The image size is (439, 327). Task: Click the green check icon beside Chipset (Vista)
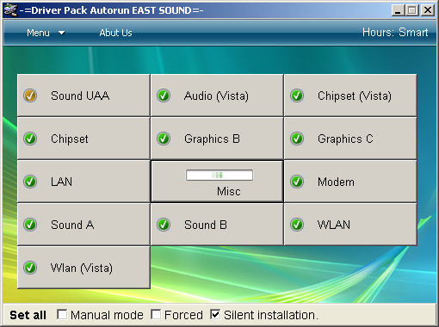(297, 96)
